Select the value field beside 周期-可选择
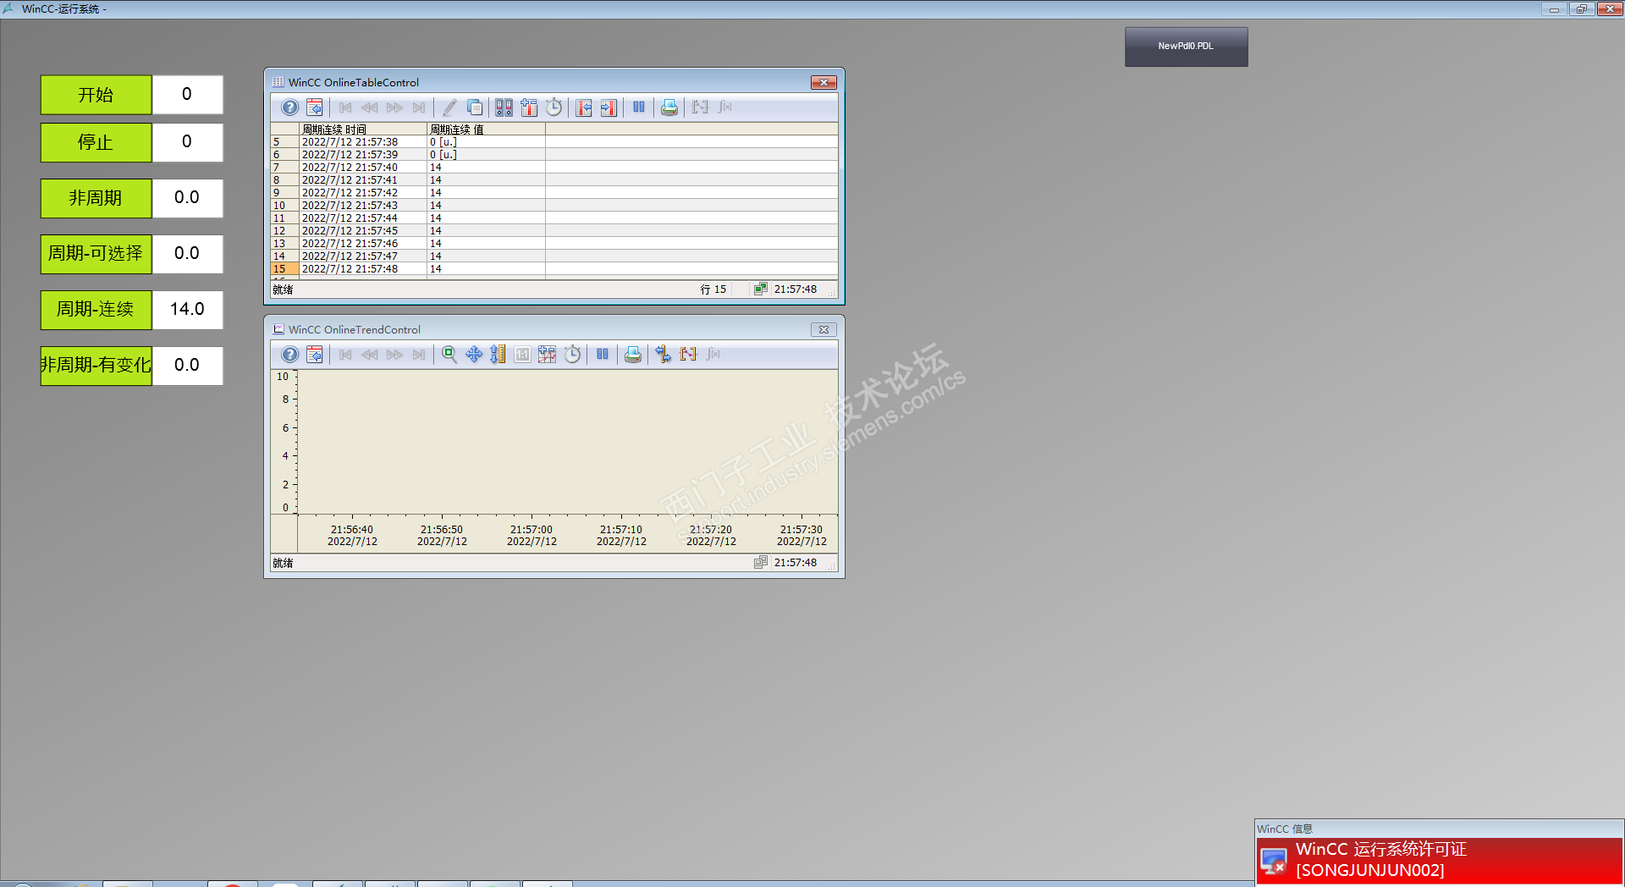 [187, 254]
